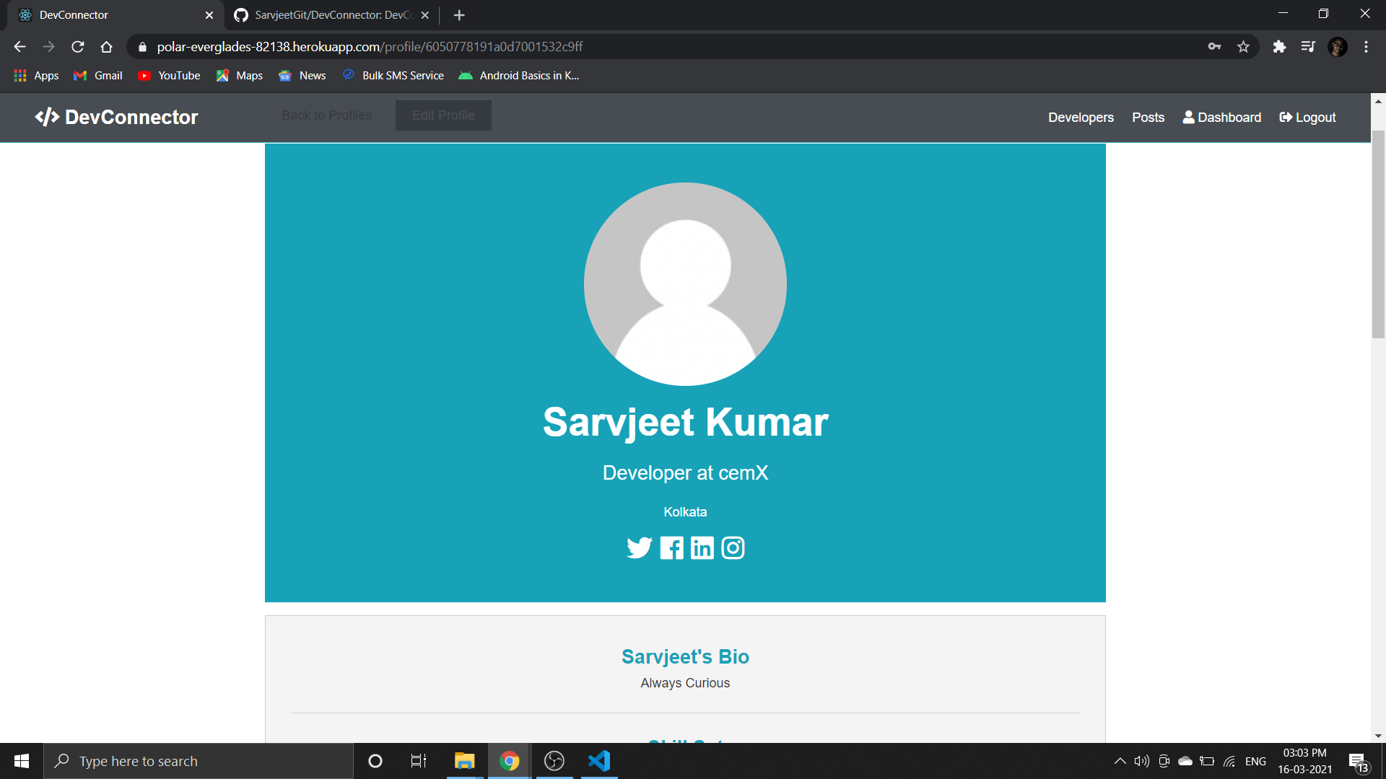The image size is (1386, 779).
Task: Click the DevConnector logo icon
Action: pyautogui.click(x=45, y=116)
